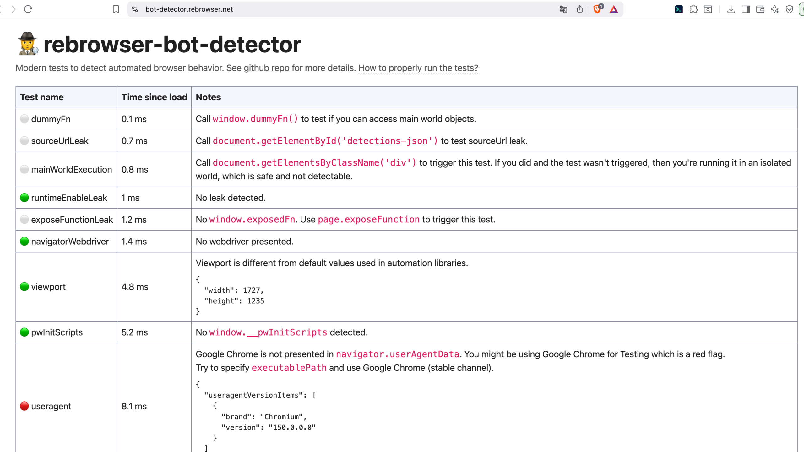
Task: Click the 'No webdriver presented.' note
Action: click(x=244, y=242)
